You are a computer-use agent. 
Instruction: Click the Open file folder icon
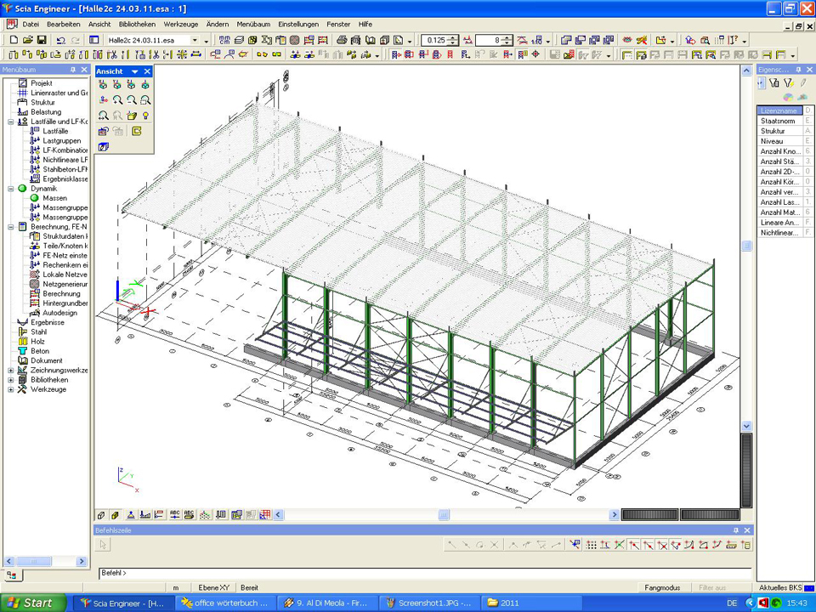tap(27, 40)
